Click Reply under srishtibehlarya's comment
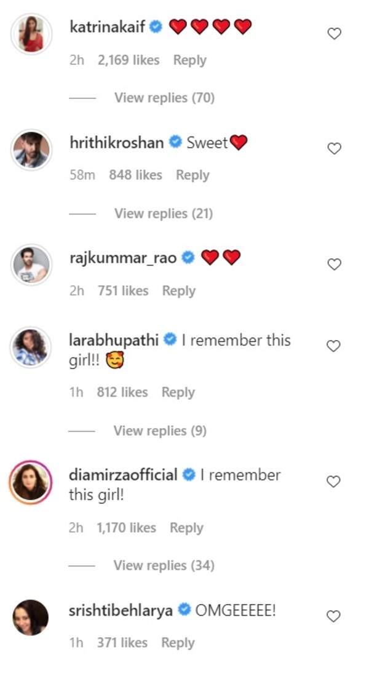This screenshot has width=369, height=676. click(178, 642)
